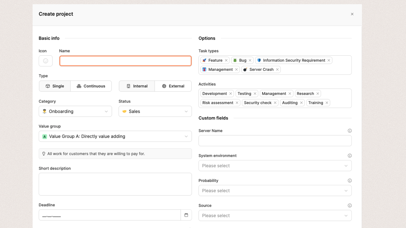This screenshot has width=406, height=228.
Task: Click the System environment info icon
Action: [350, 156]
